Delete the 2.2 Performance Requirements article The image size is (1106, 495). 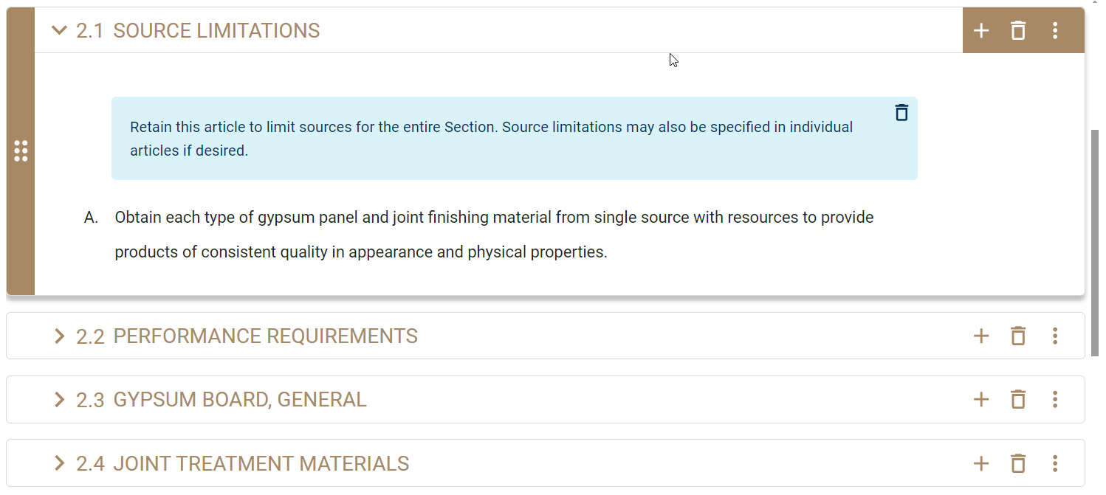[x=1018, y=336]
